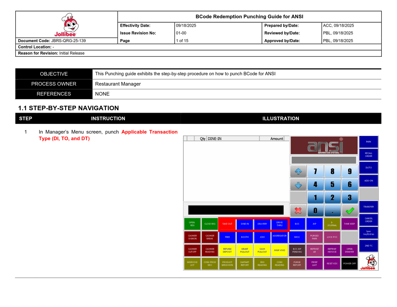The width and height of the screenshot is (397, 307).
Task: Click the CASHIER READING button
Action: [x=210, y=250]
